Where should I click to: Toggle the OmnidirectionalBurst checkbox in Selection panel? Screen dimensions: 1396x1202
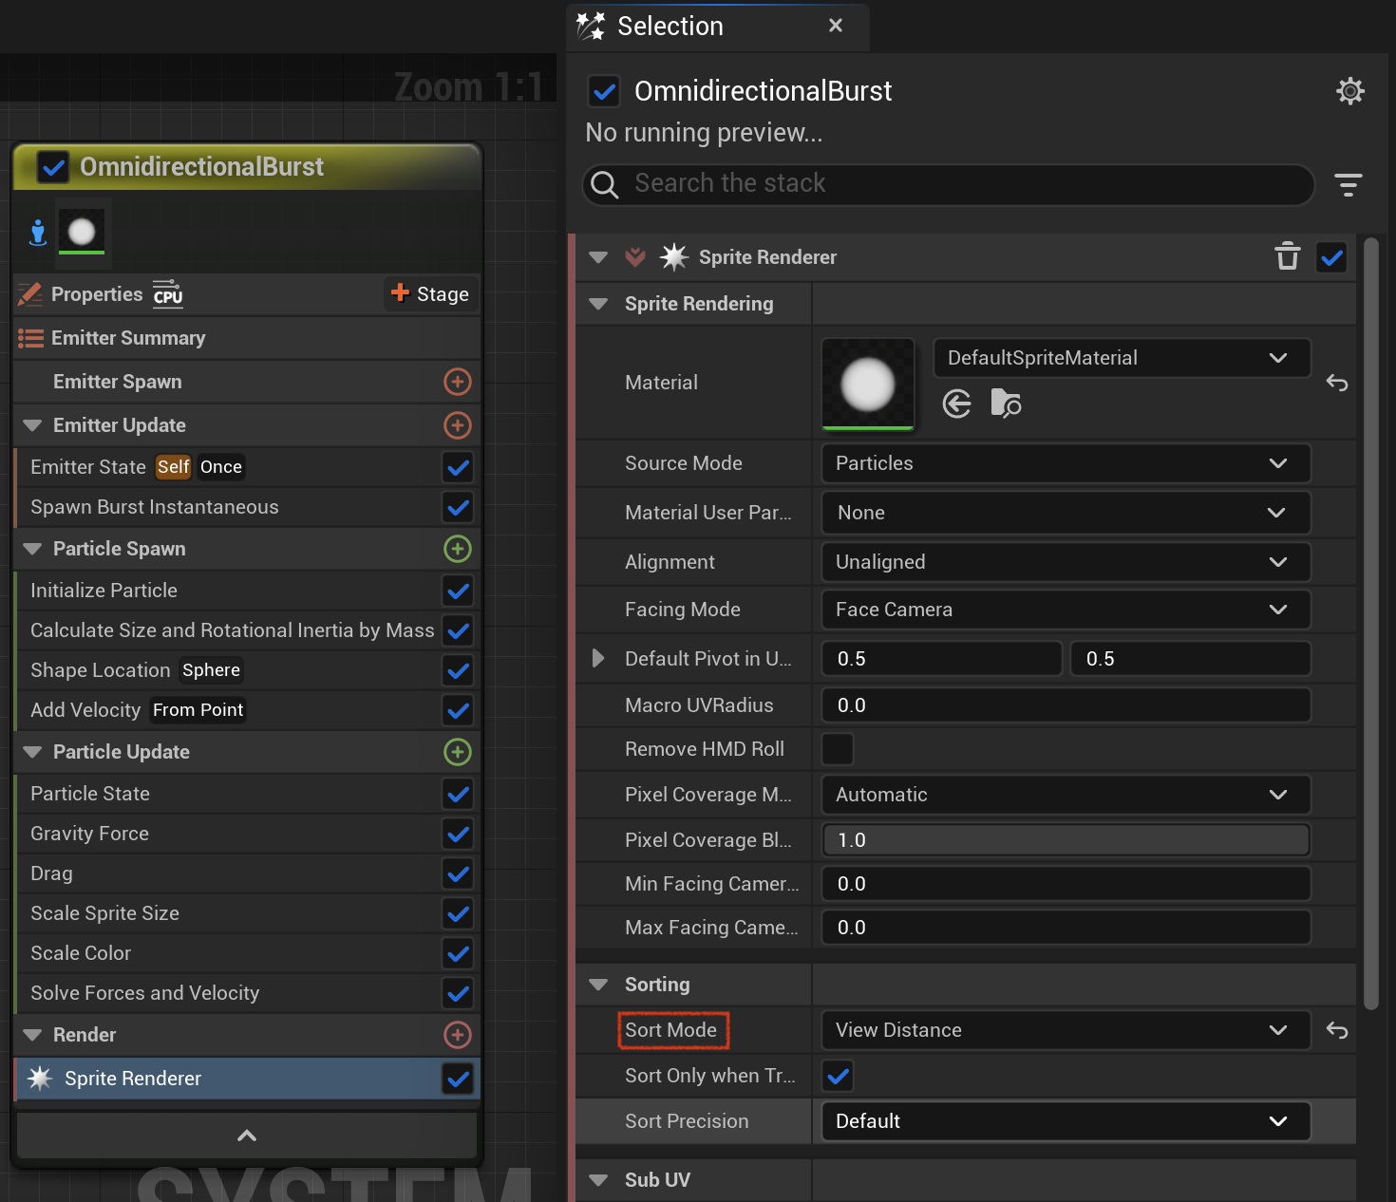(604, 92)
